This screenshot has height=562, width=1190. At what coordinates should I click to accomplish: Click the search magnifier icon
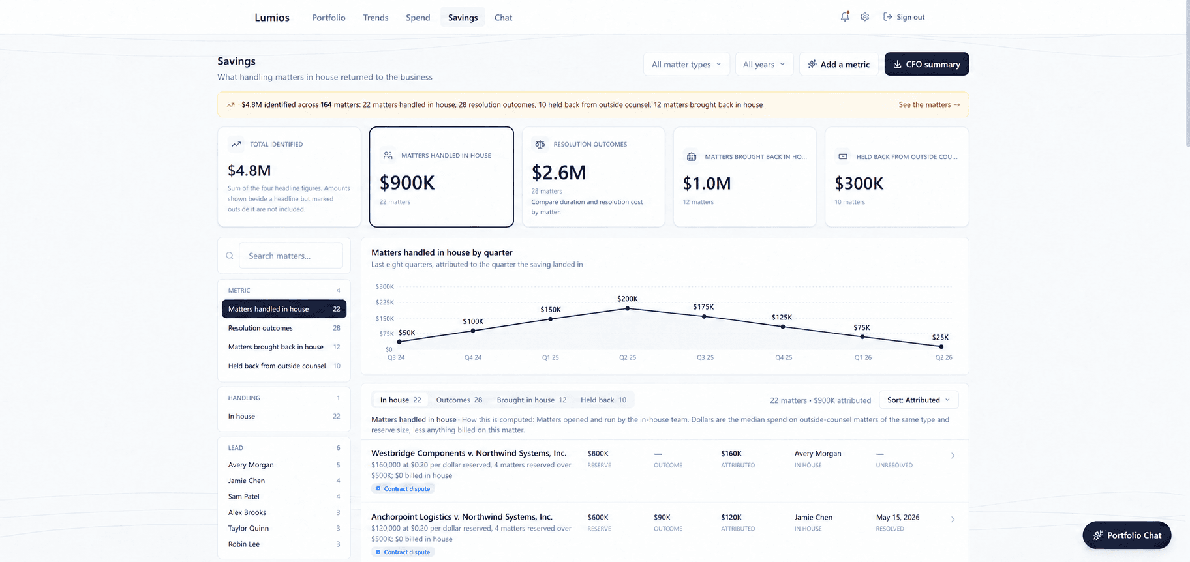coord(230,256)
